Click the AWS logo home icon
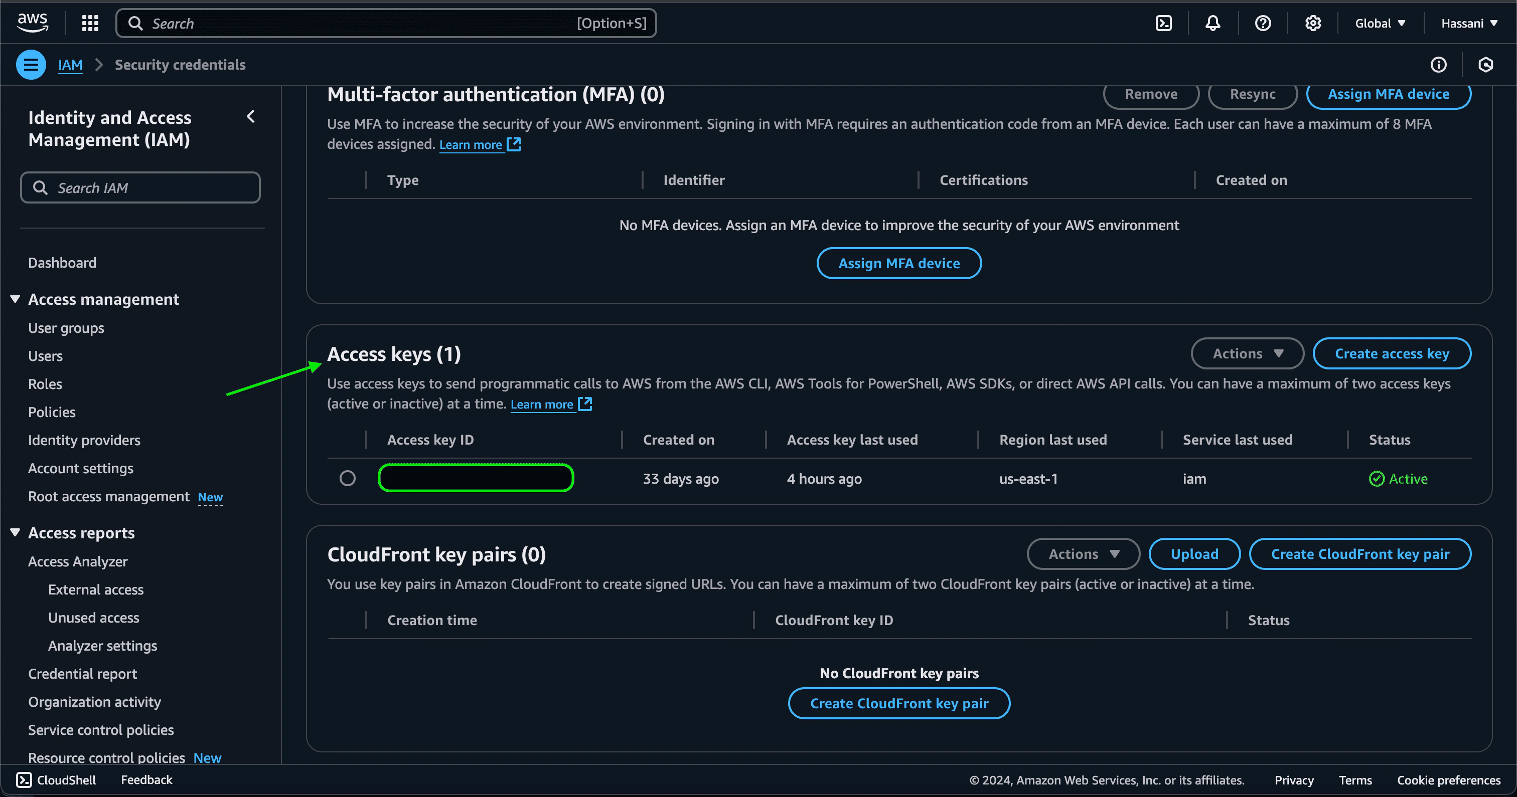The image size is (1517, 797). pos(33,23)
